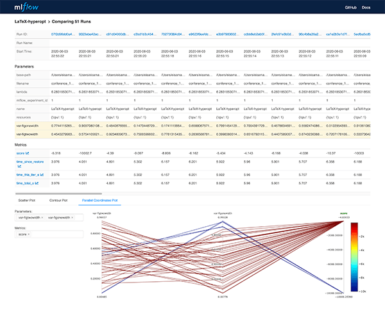
Task: Open the Parameters multi-select dropdown field
Action: pyautogui.click(x=49, y=217)
